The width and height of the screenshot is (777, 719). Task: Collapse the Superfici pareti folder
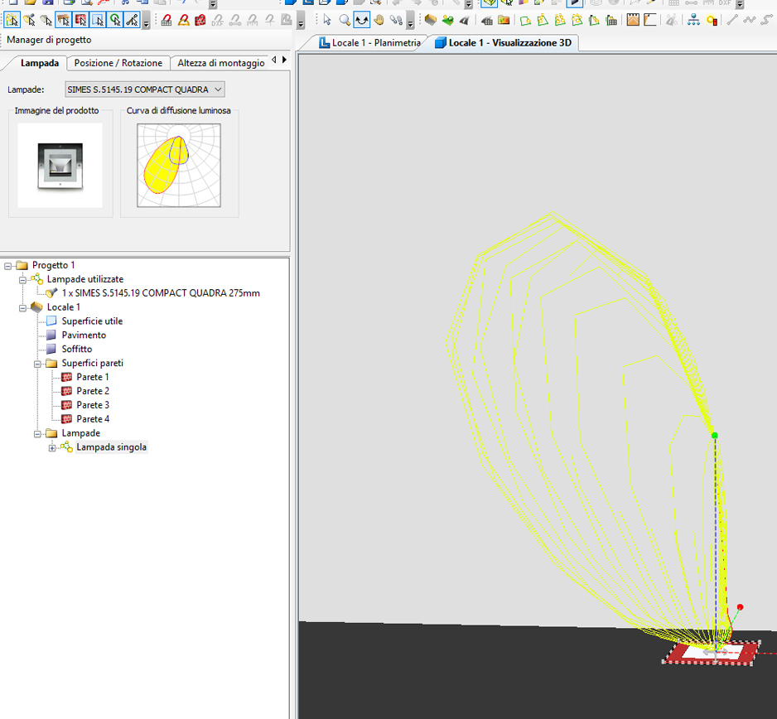(x=38, y=363)
